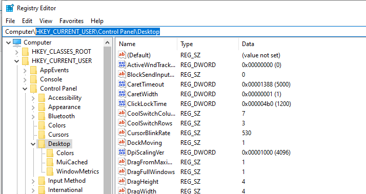This screenshot has height=194, width=366.
Task: Select the ClickLockTime DWORD value icon
Action: point(122,103)
